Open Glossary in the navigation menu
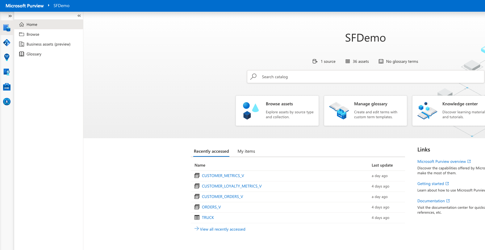 pyautogui.click(x=34, y=54)
